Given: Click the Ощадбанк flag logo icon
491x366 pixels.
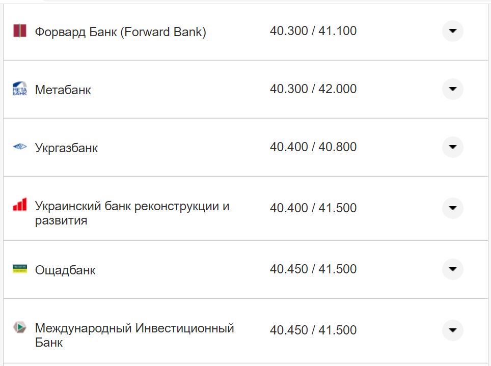Looking at the screenshot, I should click(19, 270).
